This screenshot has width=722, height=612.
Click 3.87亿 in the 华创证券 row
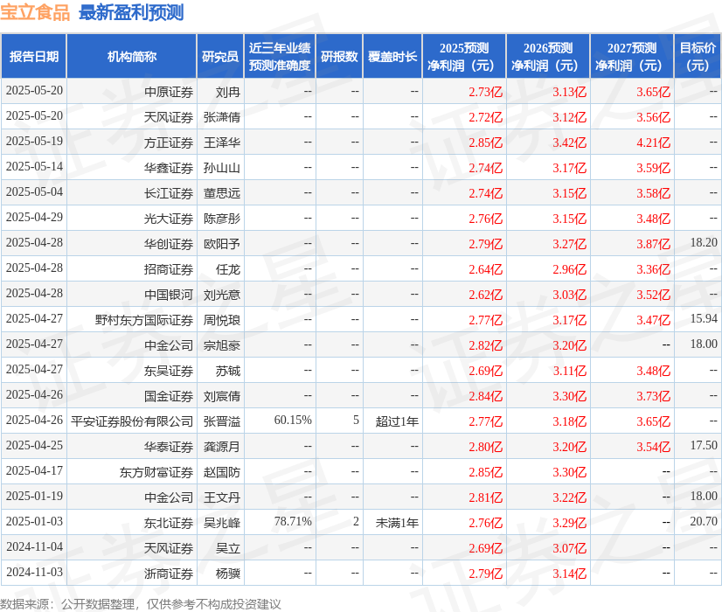coord(654,244)
